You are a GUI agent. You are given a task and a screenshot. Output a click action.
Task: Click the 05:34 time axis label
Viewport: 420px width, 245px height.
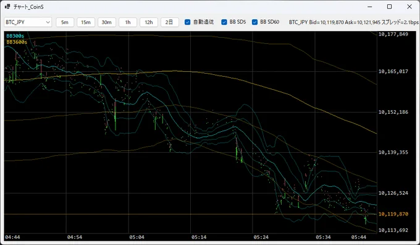[323, 237]
